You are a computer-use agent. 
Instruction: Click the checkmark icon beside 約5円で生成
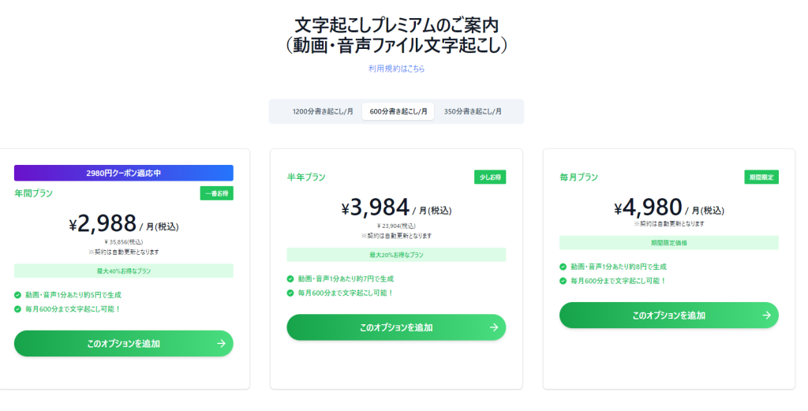coord(18,295)
